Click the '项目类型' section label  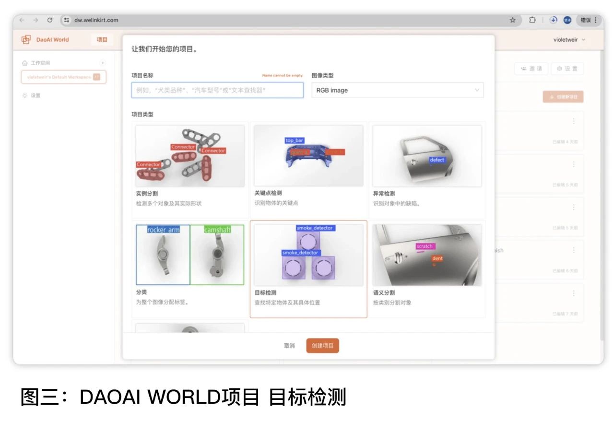142,115
